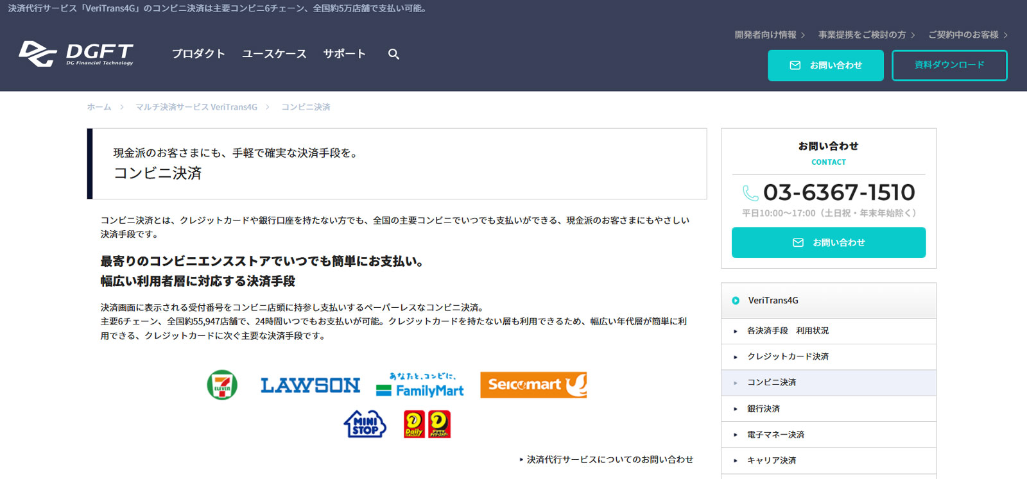Image resolution: width=1027 pixels, height=479 pixels.
Task: Click envelope icon in sidebar お問い合わせ button
Action: point(798,242)
